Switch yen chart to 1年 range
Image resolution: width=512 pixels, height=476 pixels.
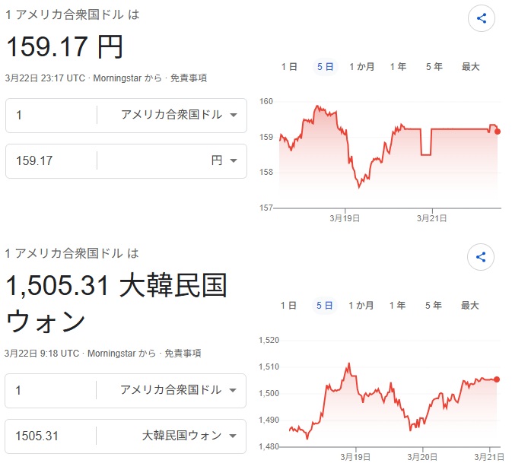tap(398, 67)
